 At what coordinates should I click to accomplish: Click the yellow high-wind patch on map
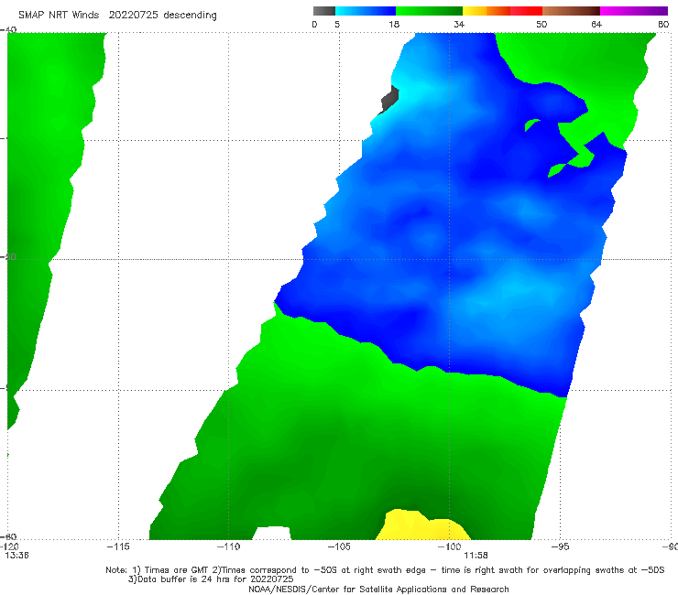[423, 526]
